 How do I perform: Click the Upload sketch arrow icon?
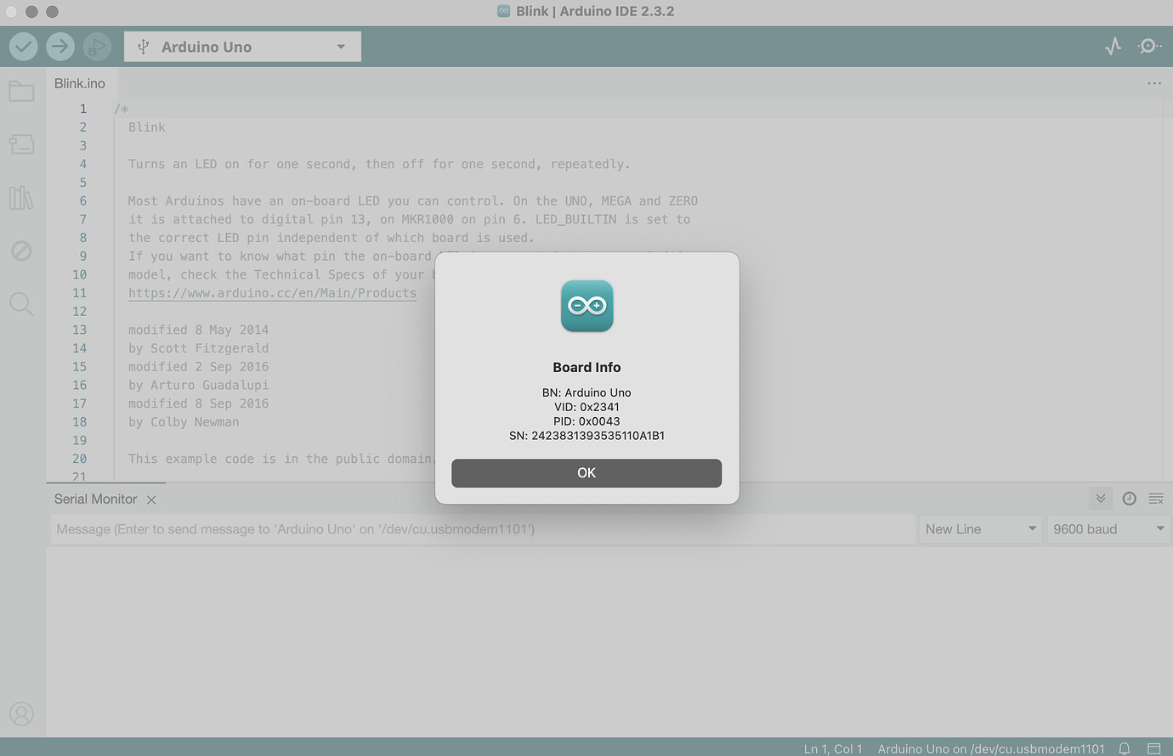pyautogui.click(x=59, y=46)
